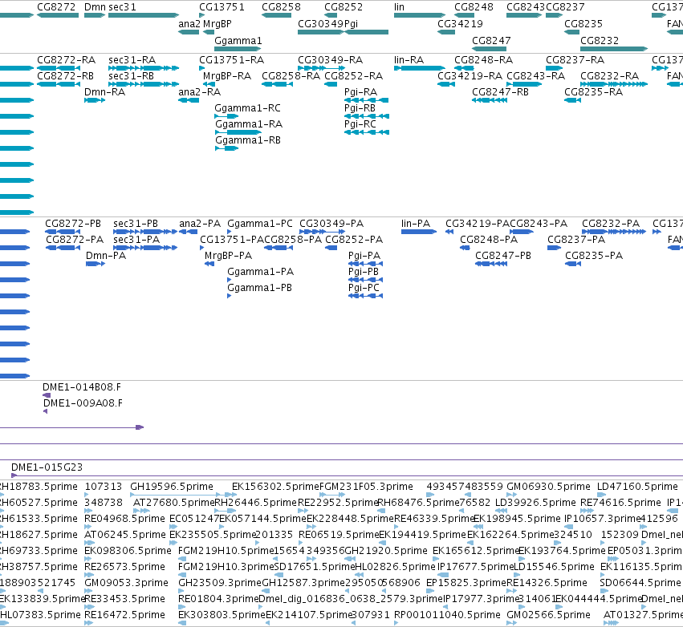The image size is (683, 627).
Task: Open the Ggamma1-RC transcript label
Action: coord(247,108)
